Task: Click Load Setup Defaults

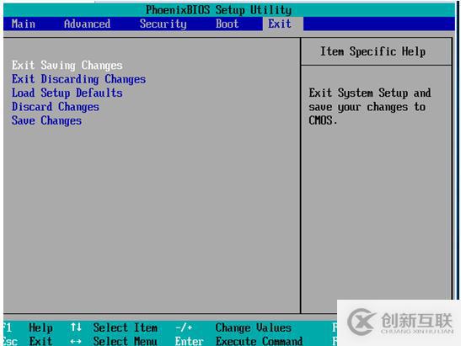Action: (x=67, y=93)
